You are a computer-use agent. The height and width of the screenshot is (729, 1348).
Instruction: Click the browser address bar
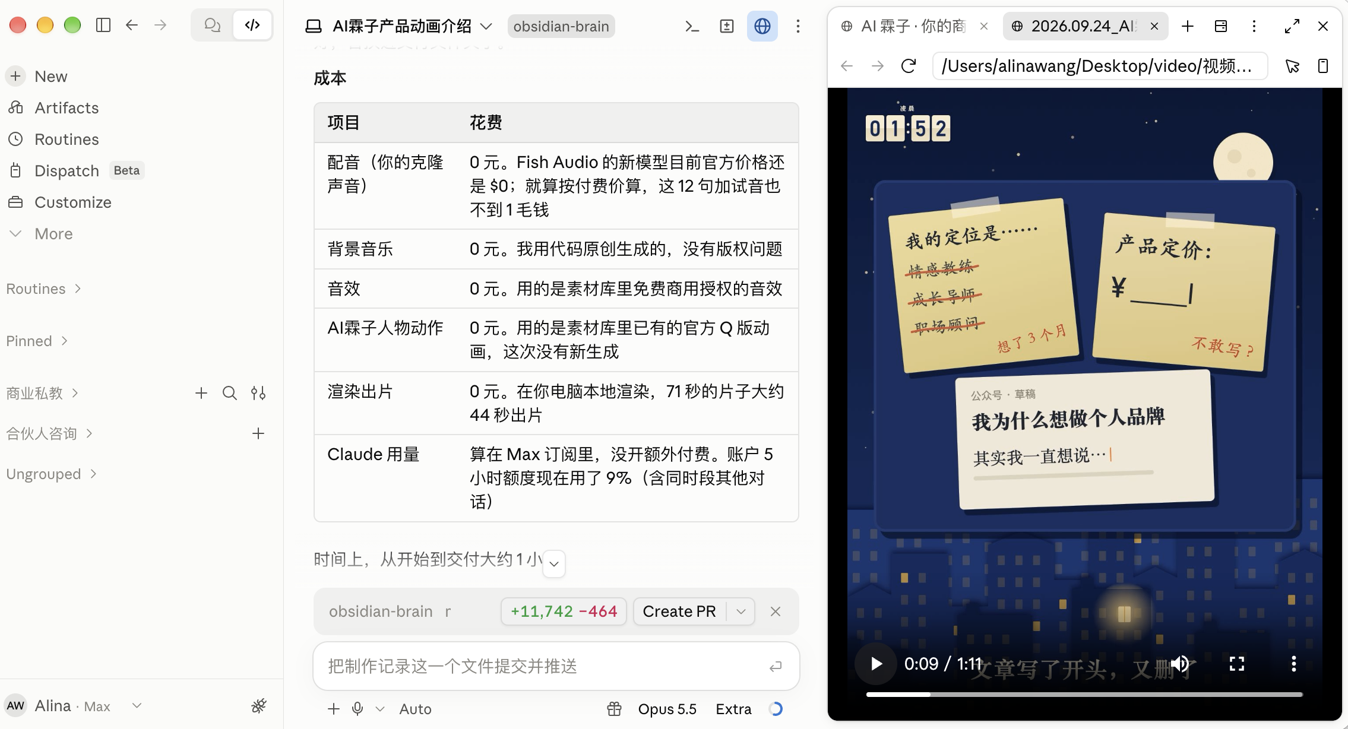1100,66
